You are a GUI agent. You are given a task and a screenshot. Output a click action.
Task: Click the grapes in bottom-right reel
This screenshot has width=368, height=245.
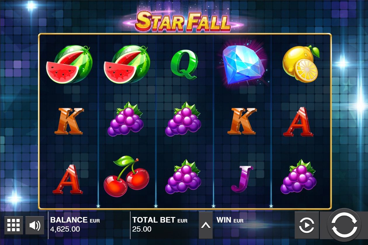coord(298,177)
